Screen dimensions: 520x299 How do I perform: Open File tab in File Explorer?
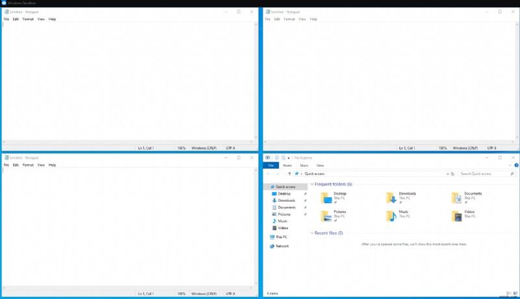271,165
